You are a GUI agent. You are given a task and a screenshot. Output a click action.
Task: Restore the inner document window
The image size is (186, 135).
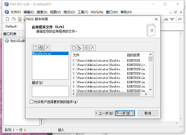tap(176, 12)
